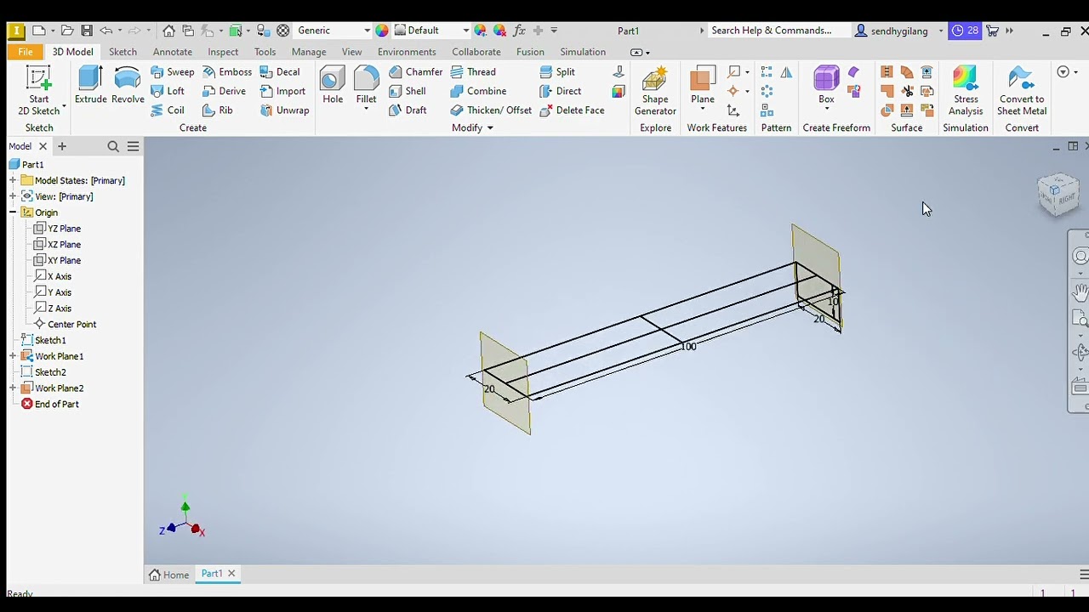Switch to the Home document tab
The width and height of the screenshot is (1089, 612).
[x=169, y=575]
